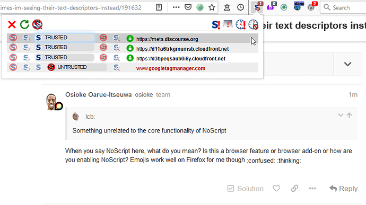366x205 pixels.
Task: Mark the post as Solution
Action: [245, 189]
